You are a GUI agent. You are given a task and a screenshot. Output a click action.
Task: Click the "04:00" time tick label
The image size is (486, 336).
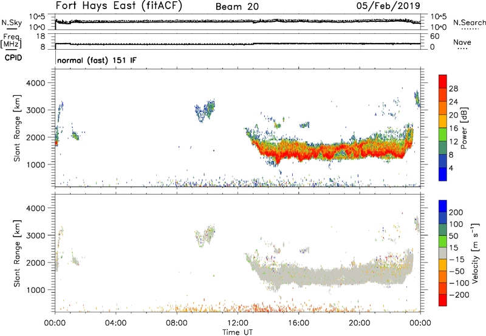click(115, 323)
